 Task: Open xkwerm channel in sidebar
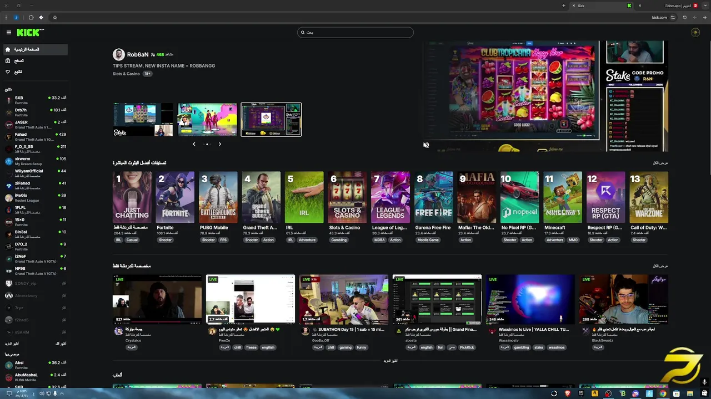(x=36, y=161)
